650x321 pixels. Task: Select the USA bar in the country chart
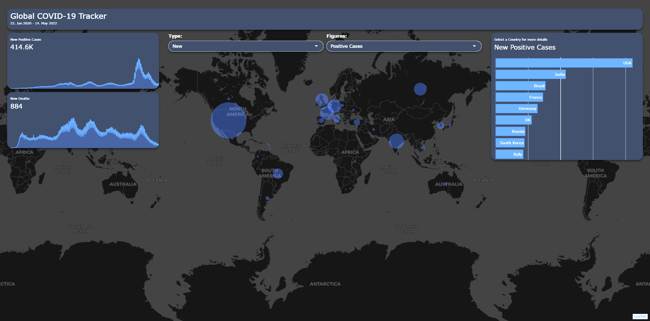(x=560, y=63)
